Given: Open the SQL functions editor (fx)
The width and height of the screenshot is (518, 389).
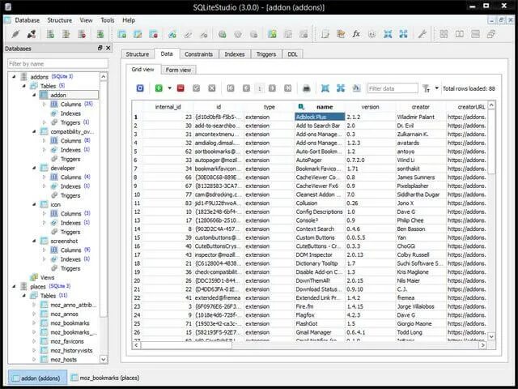Looking at the screenshot, I should [356, 34].
